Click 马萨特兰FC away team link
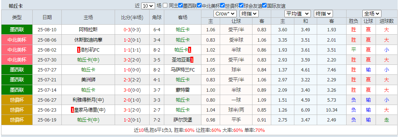Viewport: 398px width, 137px height. [x=183, y=70]
